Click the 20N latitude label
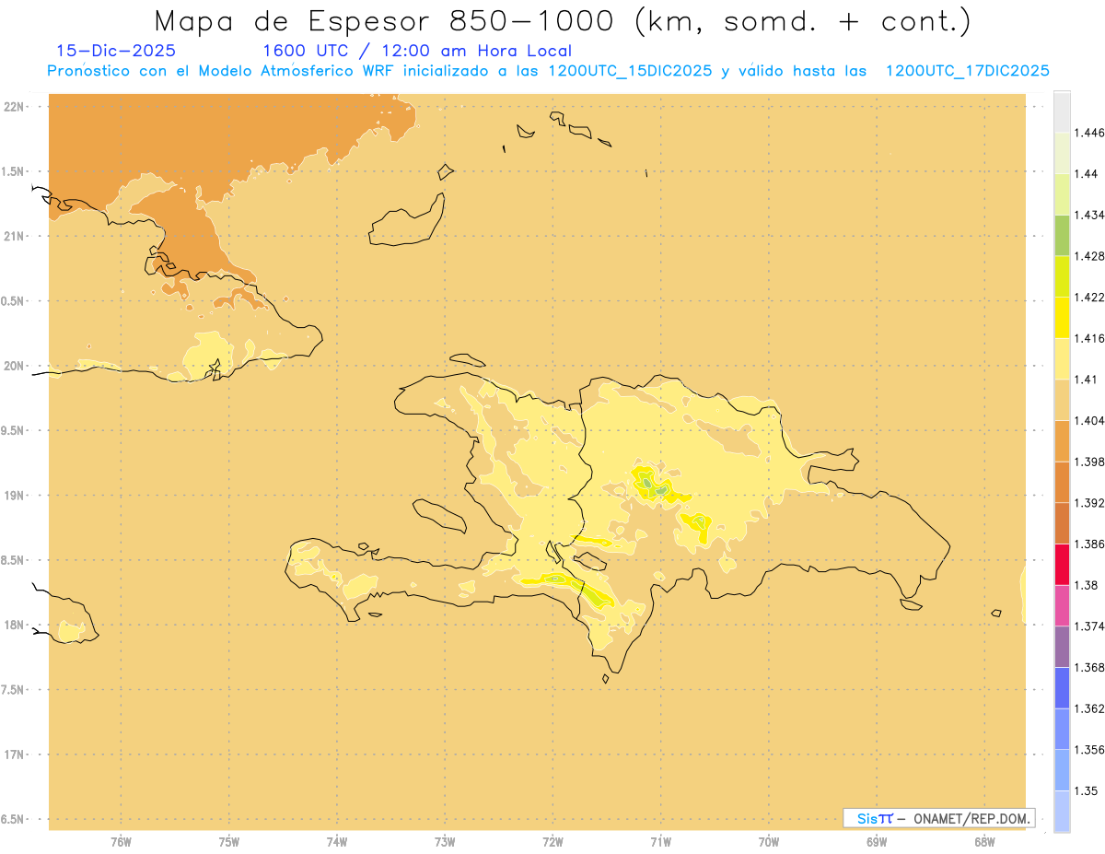Image resolution: width=1105 pixels, height=854 pixels. (x=15, y=366)
